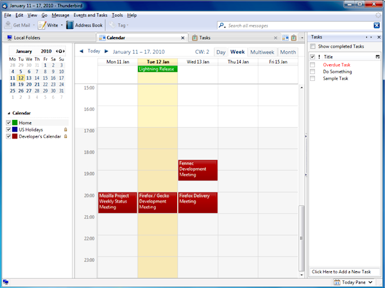Image resolution: width=385 pixels, height=288 pixels.
Task: Open the File menu
Action: 8,15
